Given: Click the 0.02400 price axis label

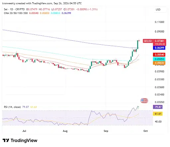Looking at the screenshot, I should click(159, 94).
